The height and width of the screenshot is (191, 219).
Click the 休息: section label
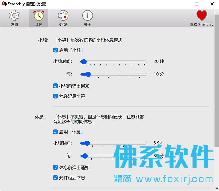tap(40, 117)
